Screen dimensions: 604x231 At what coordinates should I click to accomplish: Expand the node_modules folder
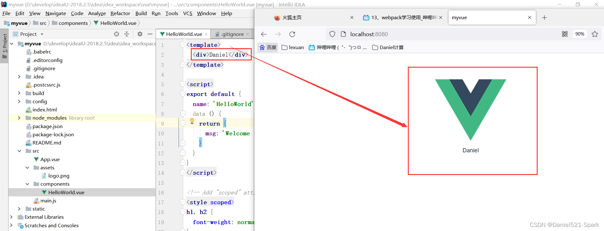tap(19, 118)
